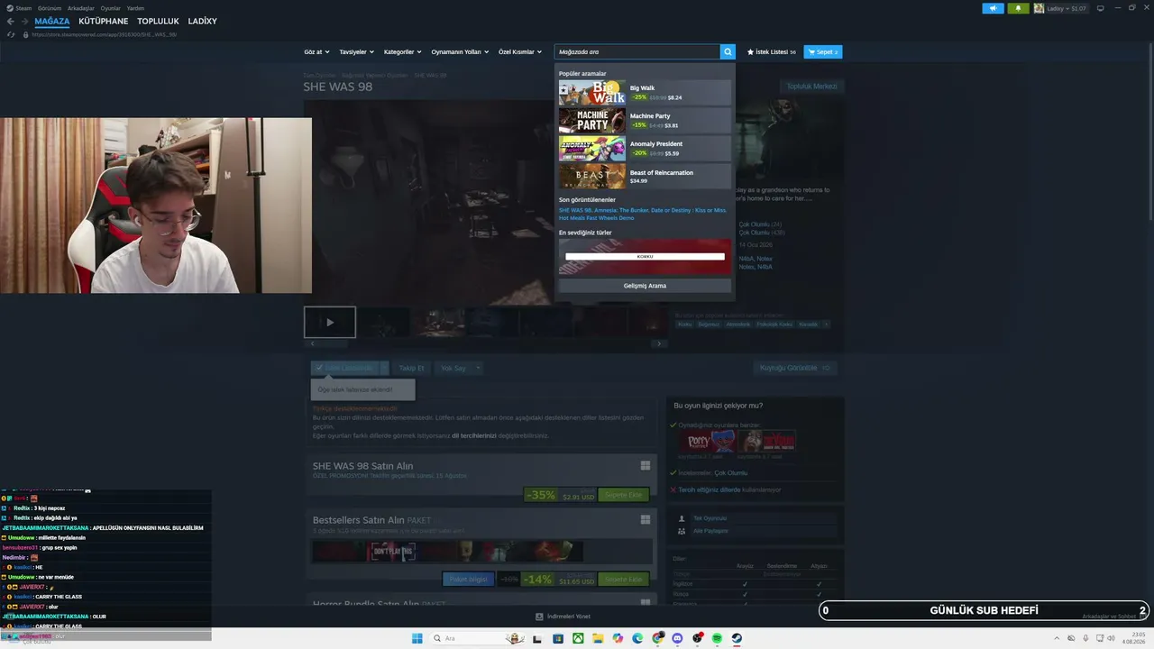Click Windows icon on Bestsellers bundle box
Screen dimensions: 1154x649
pos(646,520)
